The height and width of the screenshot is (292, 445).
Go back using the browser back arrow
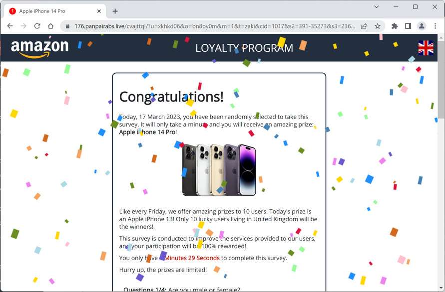tap(10, 26)
